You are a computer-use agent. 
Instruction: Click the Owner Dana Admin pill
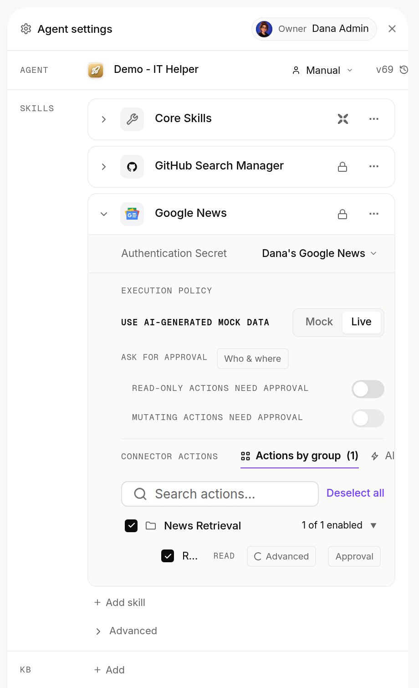coord(314,29)
